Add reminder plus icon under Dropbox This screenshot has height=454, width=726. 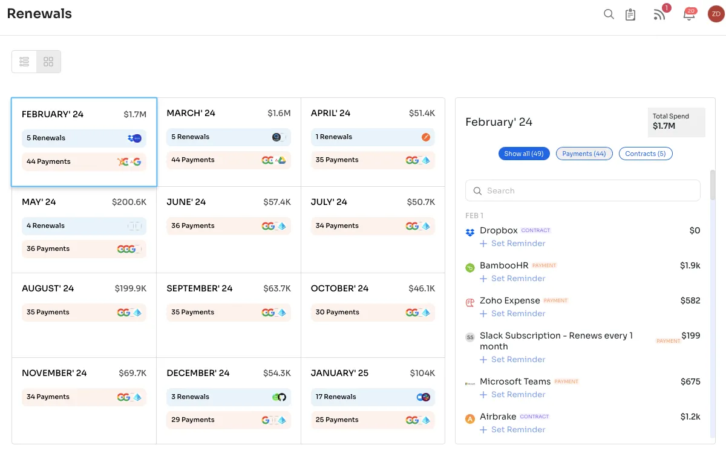pyautogui.click(x=483, y=244)
